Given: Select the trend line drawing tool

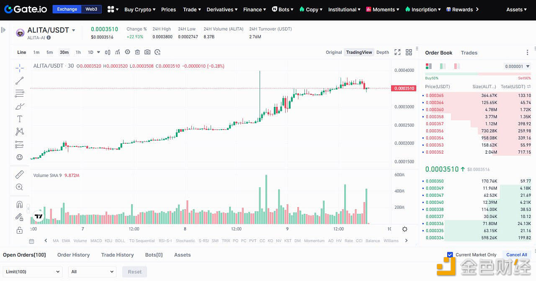Looking at the screenshot, I should 19,81.
